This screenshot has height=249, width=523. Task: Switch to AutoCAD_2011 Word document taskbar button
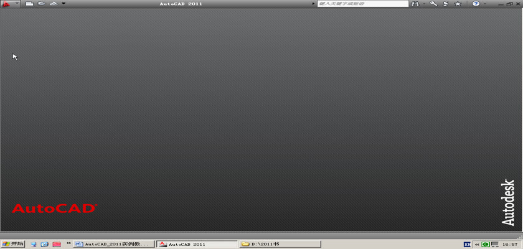[x=114, y=245]
